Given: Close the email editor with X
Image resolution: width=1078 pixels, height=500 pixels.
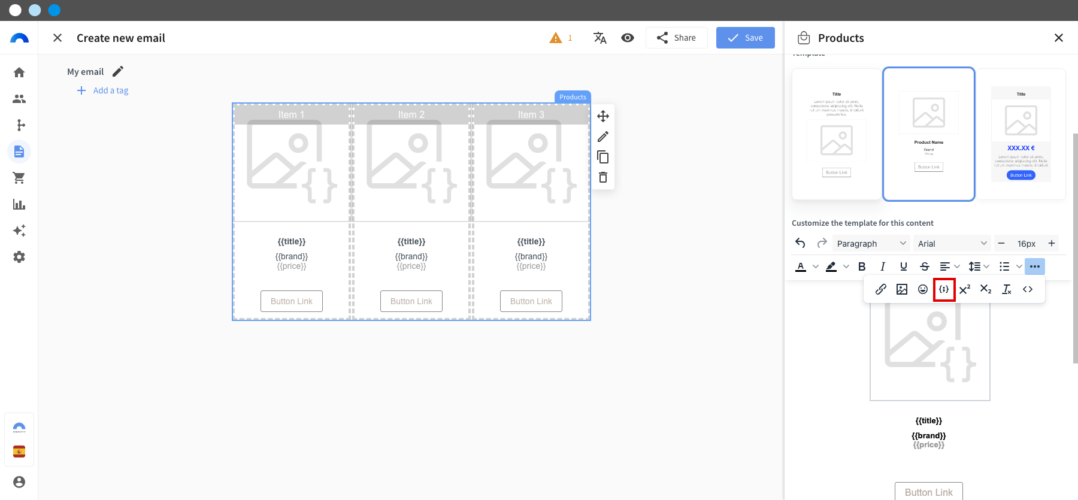Looking at the screenshot, I should pos(57,38).
